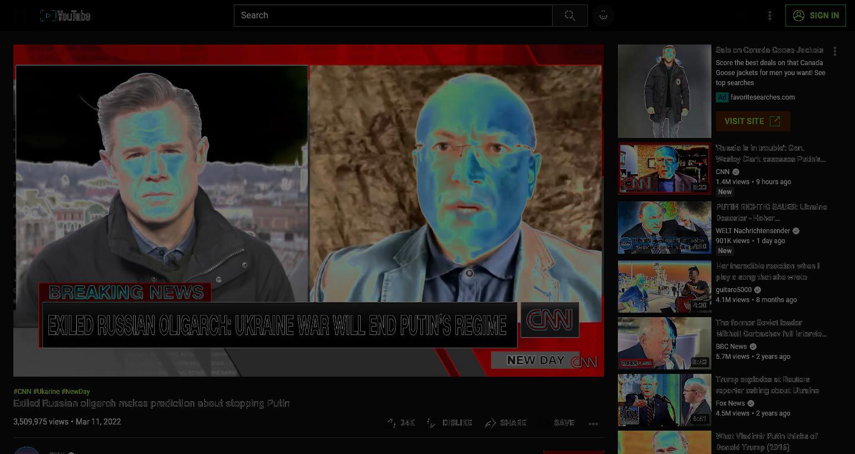The image size is (855, 454).
Task: Share this video
Action: (x=505, y=423)
